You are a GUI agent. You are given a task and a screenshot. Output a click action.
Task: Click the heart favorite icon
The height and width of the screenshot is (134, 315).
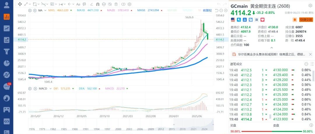(262, 20)
